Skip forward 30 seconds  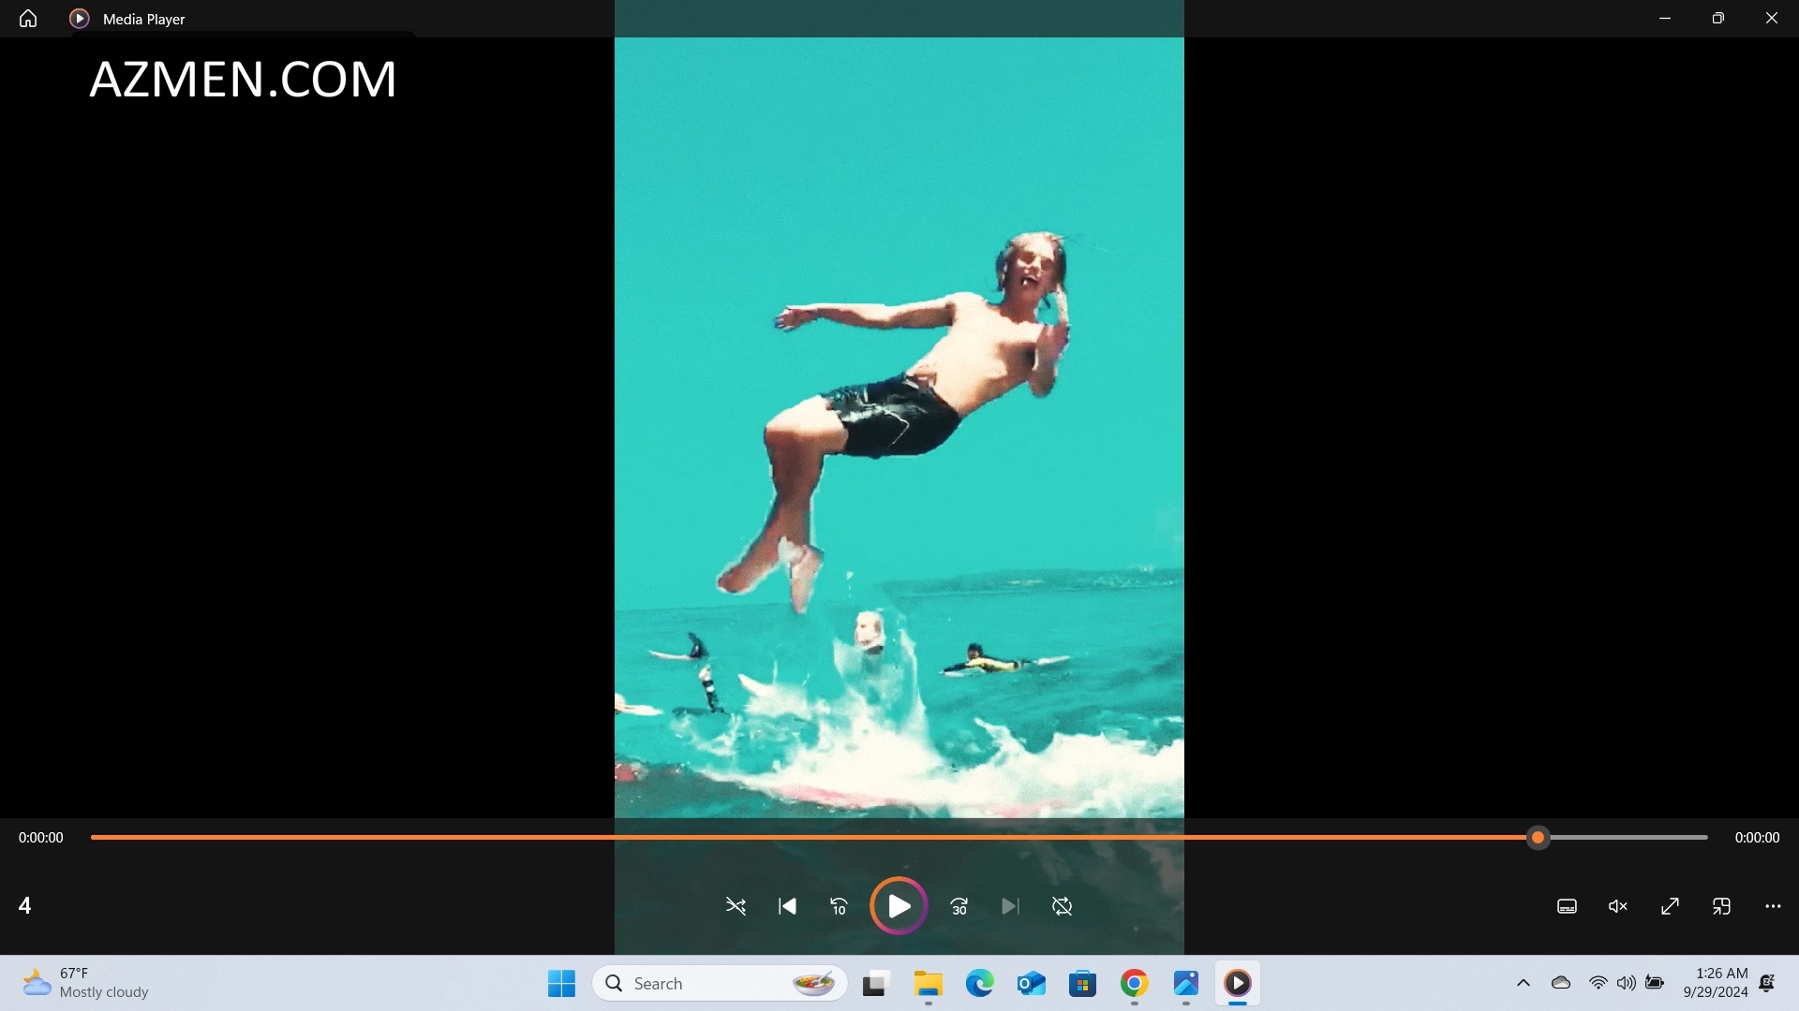tap(959, 906)
